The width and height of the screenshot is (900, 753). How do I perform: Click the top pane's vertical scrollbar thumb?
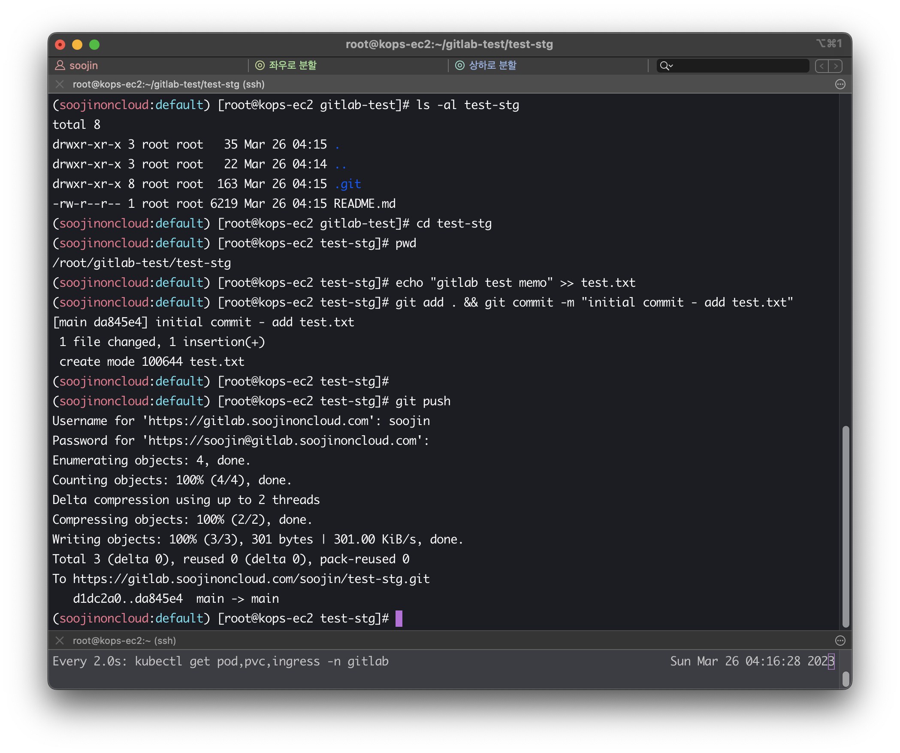pos(846,526)
